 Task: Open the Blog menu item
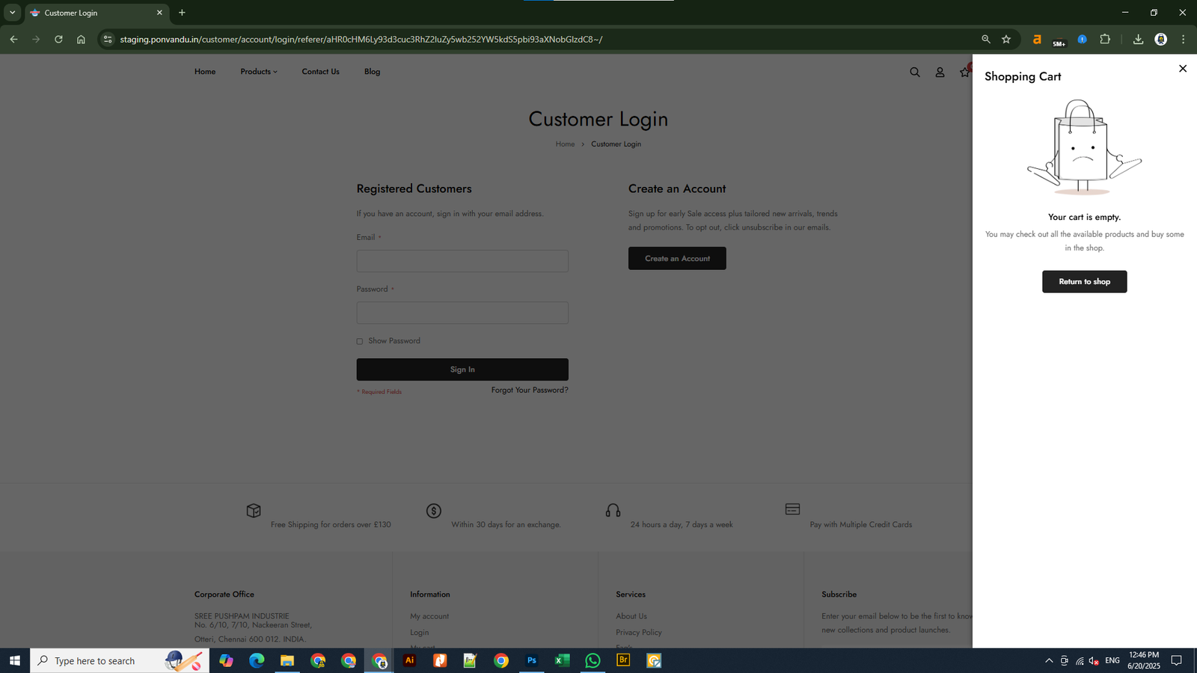point(372,72)
